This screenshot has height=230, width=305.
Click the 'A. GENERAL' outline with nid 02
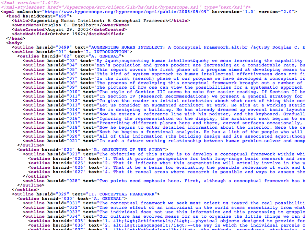tap(105, 56)
